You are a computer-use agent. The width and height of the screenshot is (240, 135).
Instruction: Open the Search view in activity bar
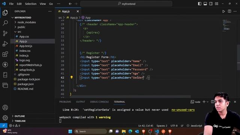point(5,23)
